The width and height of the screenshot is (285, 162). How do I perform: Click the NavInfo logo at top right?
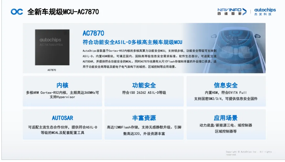click(x=231, y=11)
